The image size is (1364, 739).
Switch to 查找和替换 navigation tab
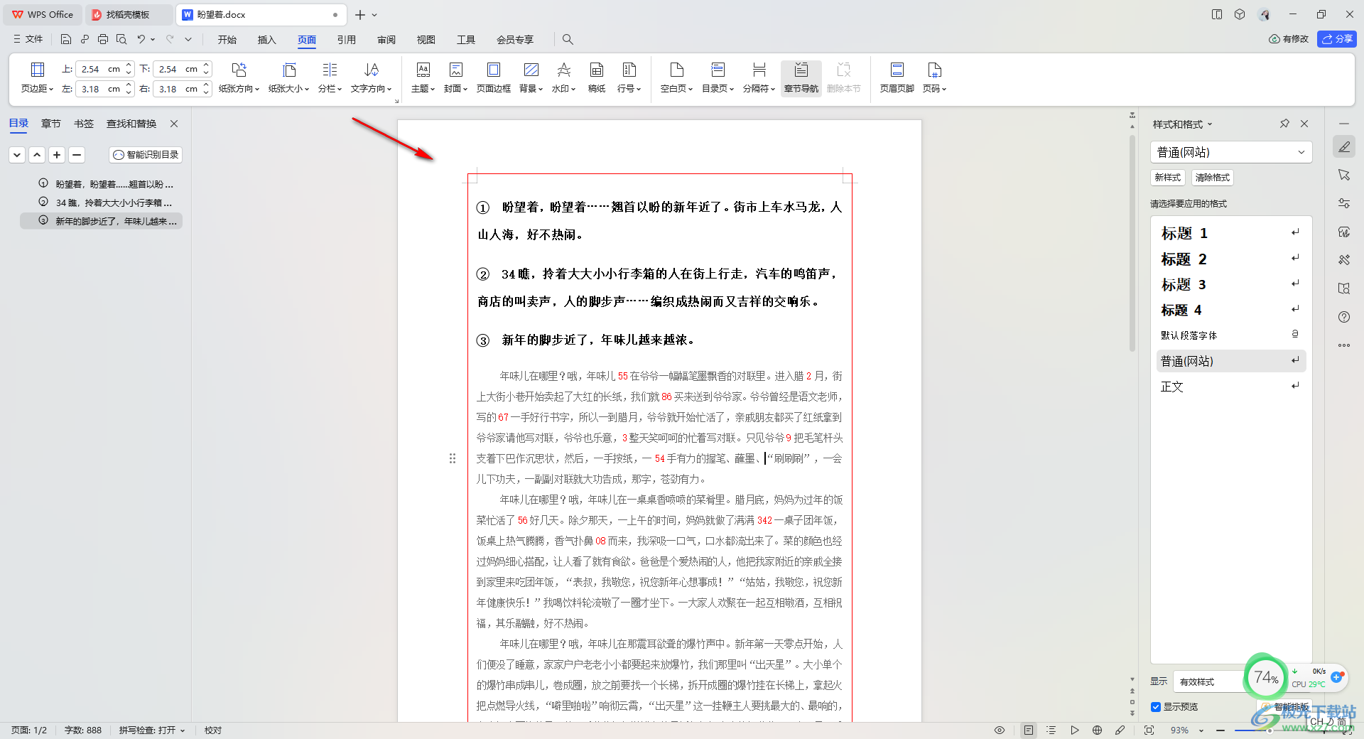point(131,124)
